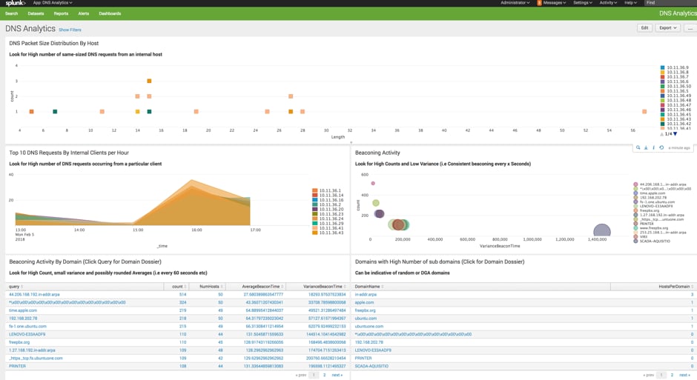The image size is (697, 380).
Task: Open the Help dropdown menu
Action: [x=630, y=3]
